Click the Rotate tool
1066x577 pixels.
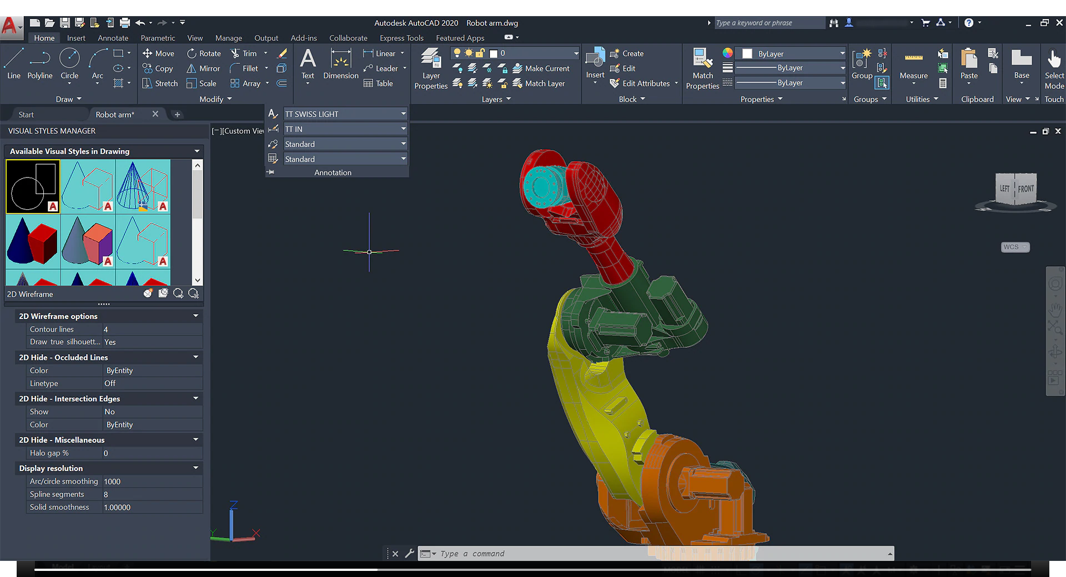204,53
